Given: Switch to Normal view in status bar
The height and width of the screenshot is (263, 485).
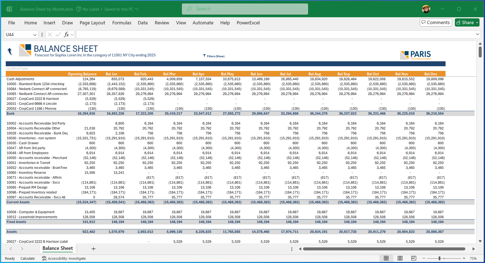Looking at the screenshot, I should coord(386,258).
